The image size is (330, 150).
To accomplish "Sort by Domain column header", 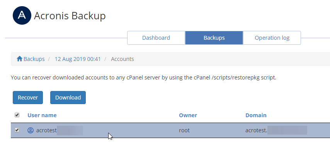I will (x=256, y=115).
